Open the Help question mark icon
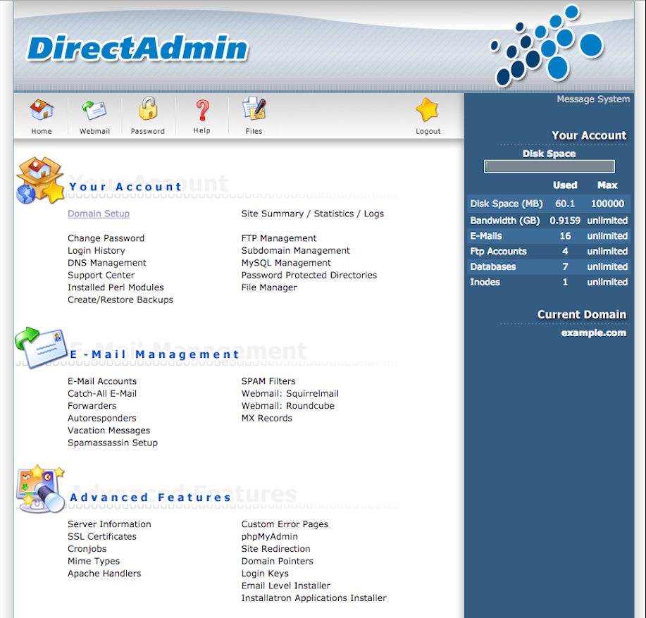The image size is (646, 618). click(202, 110)
